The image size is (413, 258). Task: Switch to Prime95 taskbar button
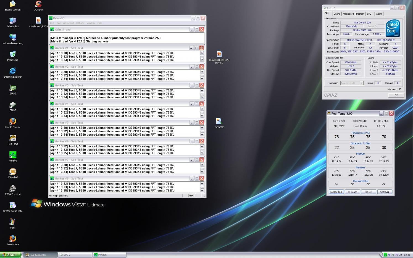click(109, 255)
